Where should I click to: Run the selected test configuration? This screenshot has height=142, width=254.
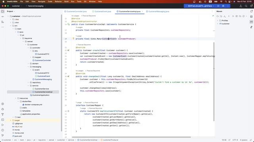tap(218, 6)
